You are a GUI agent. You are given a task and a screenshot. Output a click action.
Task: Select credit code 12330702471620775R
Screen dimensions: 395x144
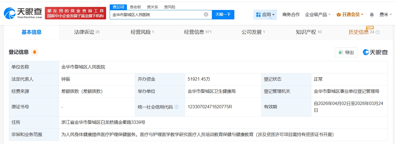click(210, 107)
